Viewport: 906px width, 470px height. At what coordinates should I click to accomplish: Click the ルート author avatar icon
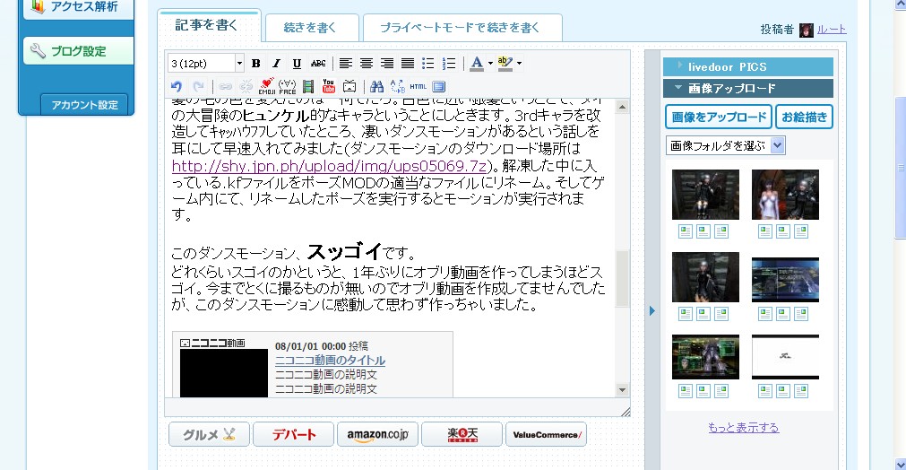(x=806, y=30)
